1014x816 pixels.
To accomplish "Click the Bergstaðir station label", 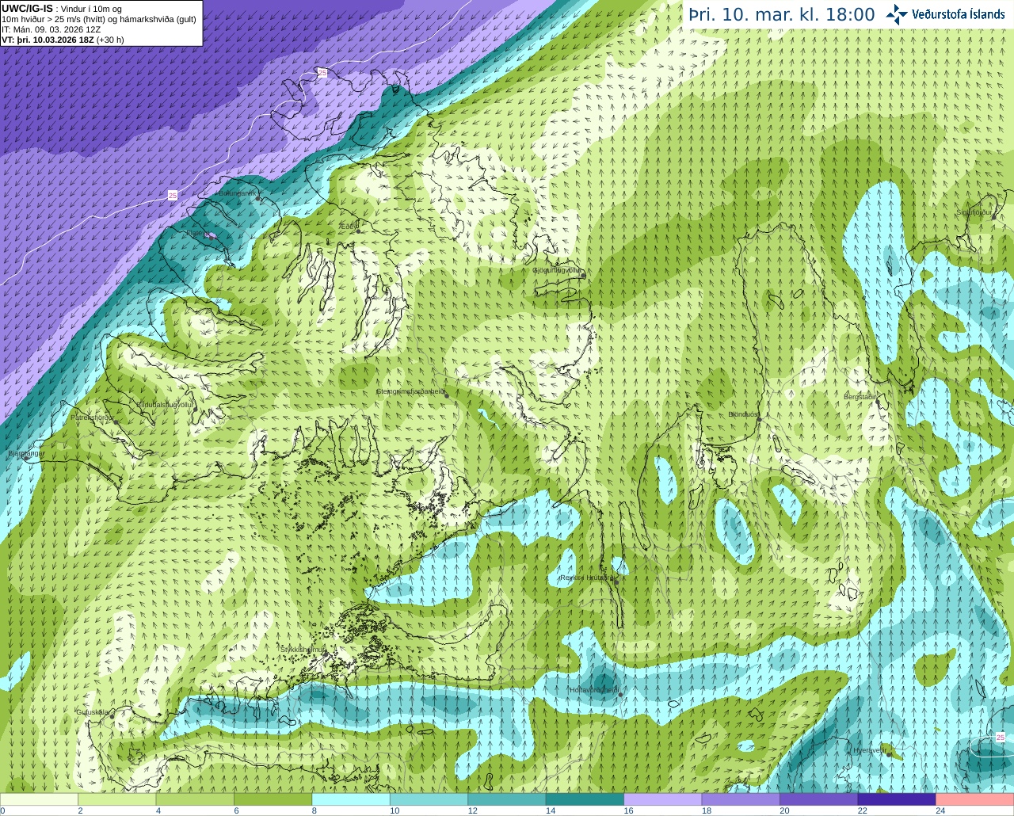I will click(860, 396).
